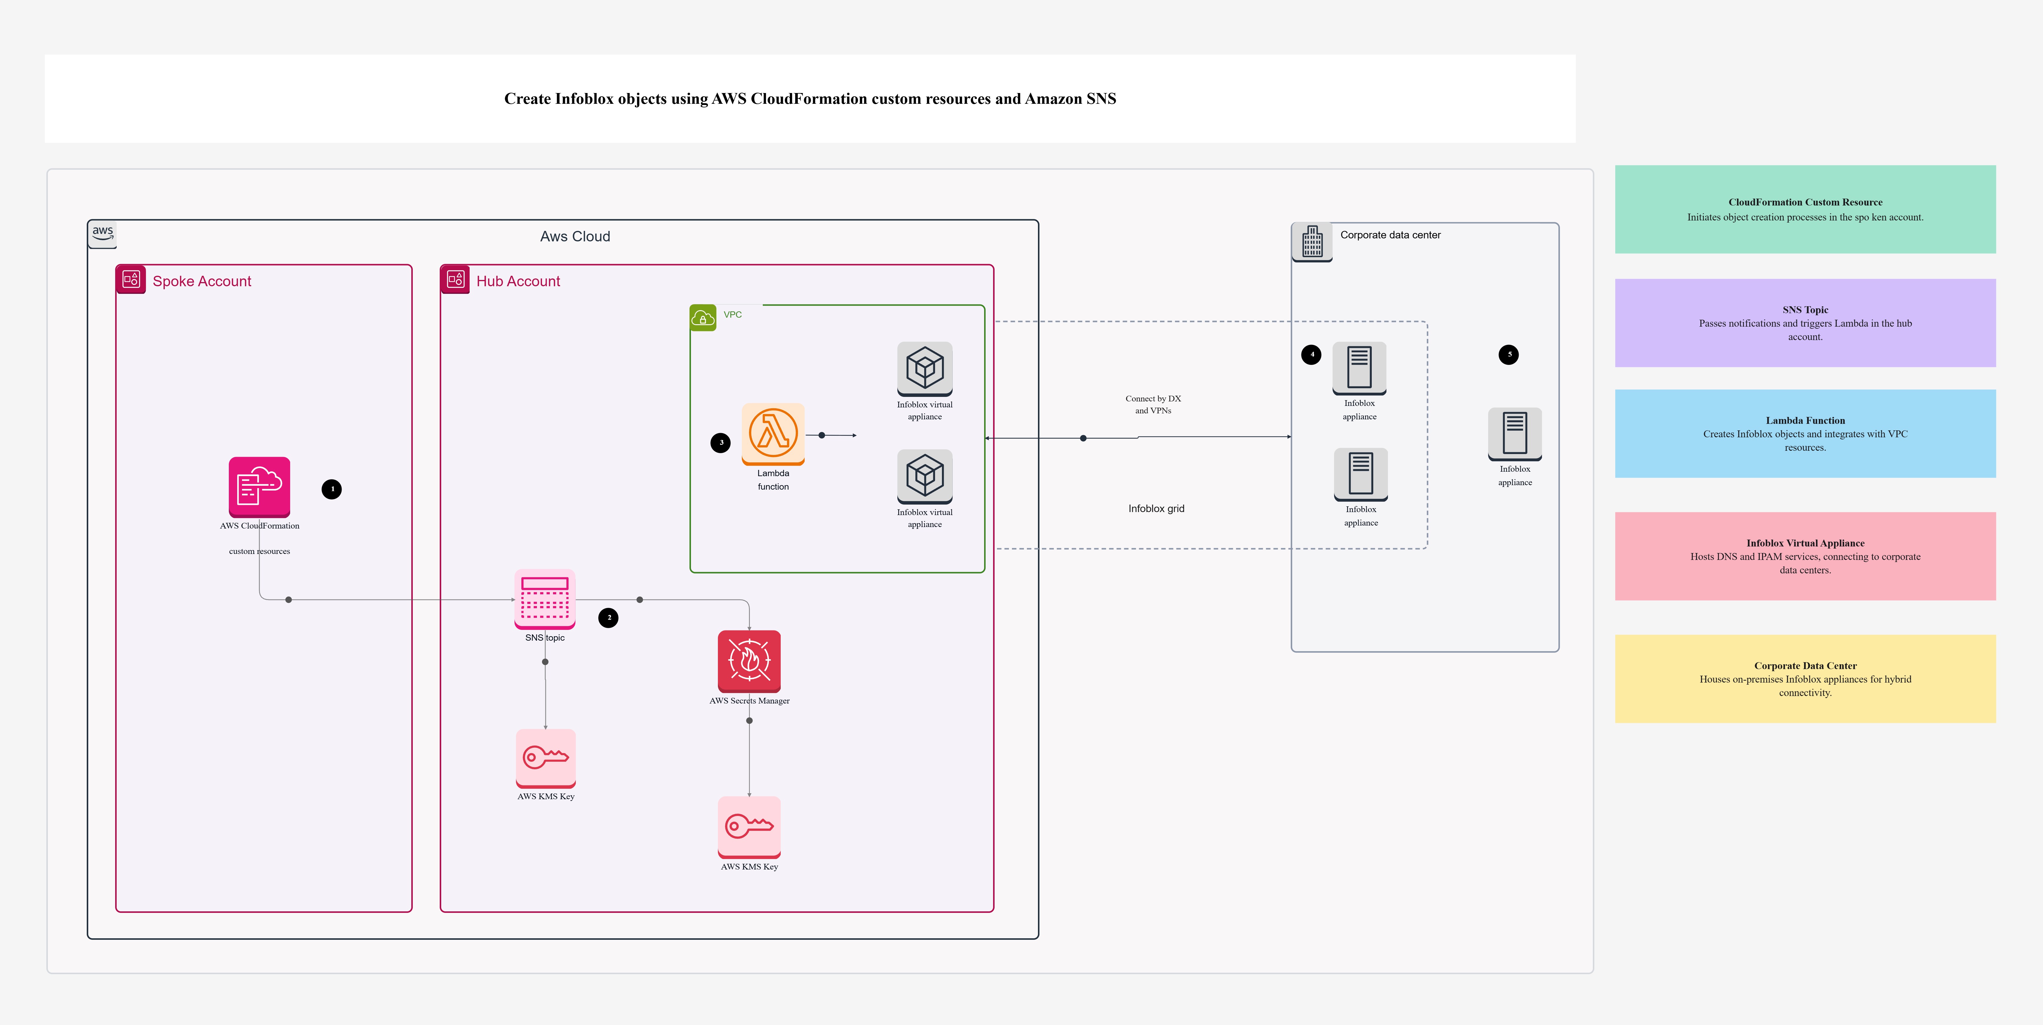Click the Hub Account badge icon
Image resolution: width=2043 pixels, height=1025 pixels.
tap(455, 279)
